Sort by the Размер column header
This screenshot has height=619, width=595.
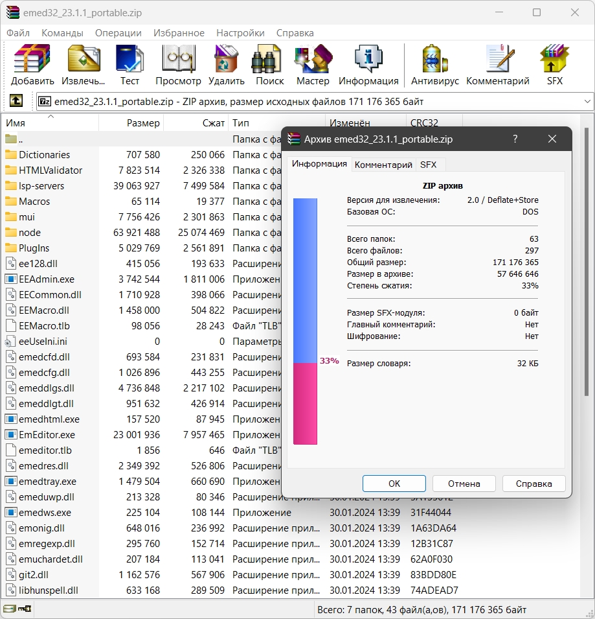(131, 123)
